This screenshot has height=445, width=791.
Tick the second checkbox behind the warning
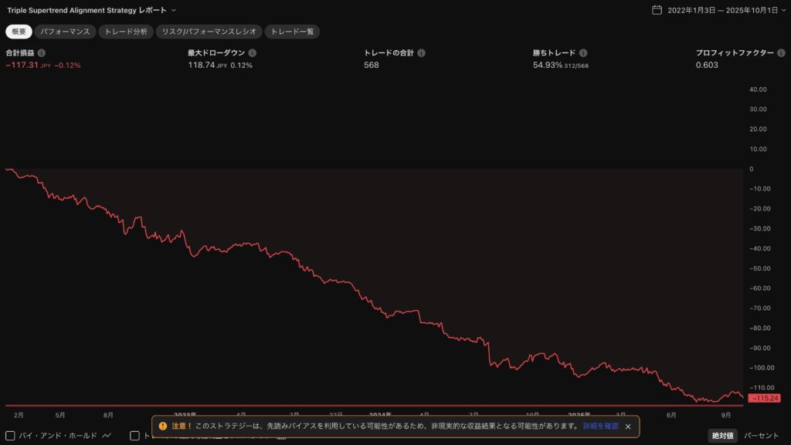134,436
